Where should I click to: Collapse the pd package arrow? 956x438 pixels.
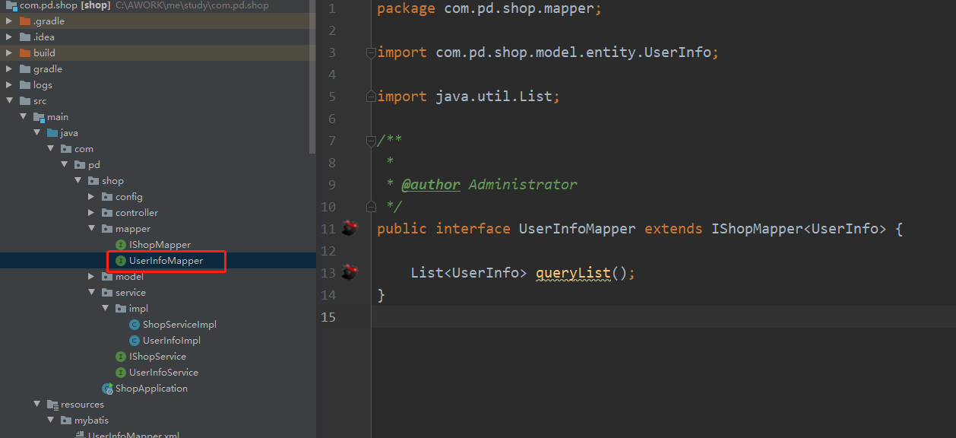click(x=64, y=165)
